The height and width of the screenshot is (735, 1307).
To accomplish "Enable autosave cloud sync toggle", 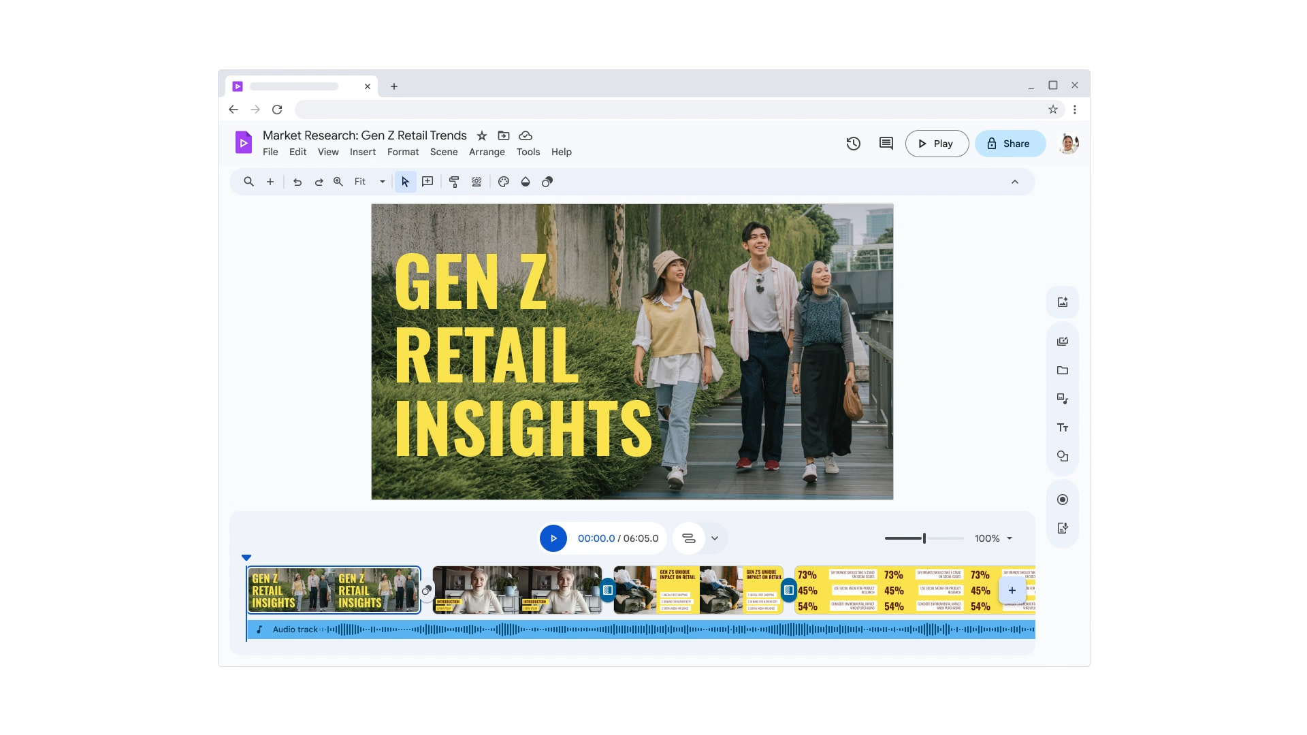I will (525, 135).
